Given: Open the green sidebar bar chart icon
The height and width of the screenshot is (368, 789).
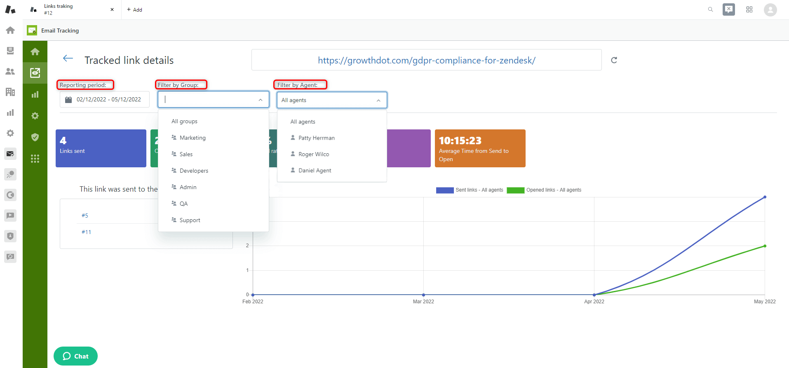Looking at the screenshot, I should tap(35, 94).
